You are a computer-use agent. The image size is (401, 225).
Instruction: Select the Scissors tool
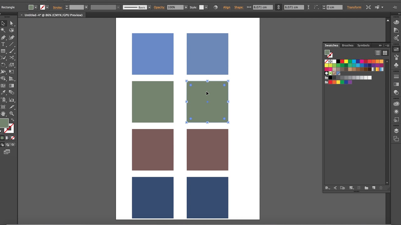click(x=12, y=58)
